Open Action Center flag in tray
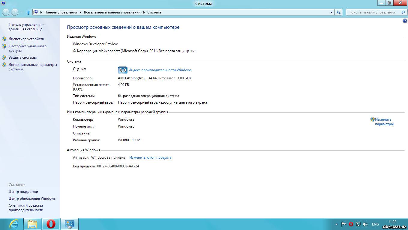 (344, 224)
